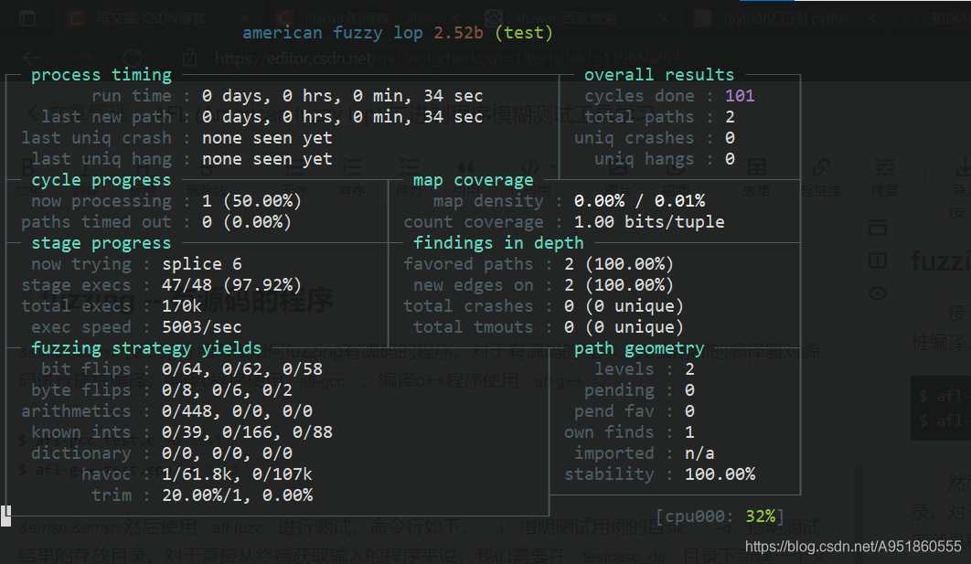This screenshot has width=971, height=564.
Task: Click the browser back arrow
Action: click(x=32, y=59)
